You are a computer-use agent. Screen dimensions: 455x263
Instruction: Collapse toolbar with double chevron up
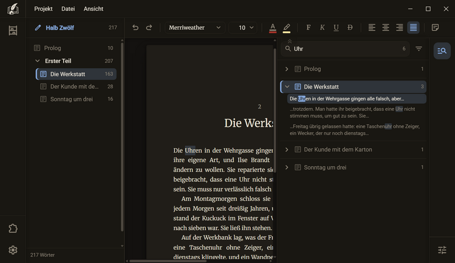(x=289, y=41)
